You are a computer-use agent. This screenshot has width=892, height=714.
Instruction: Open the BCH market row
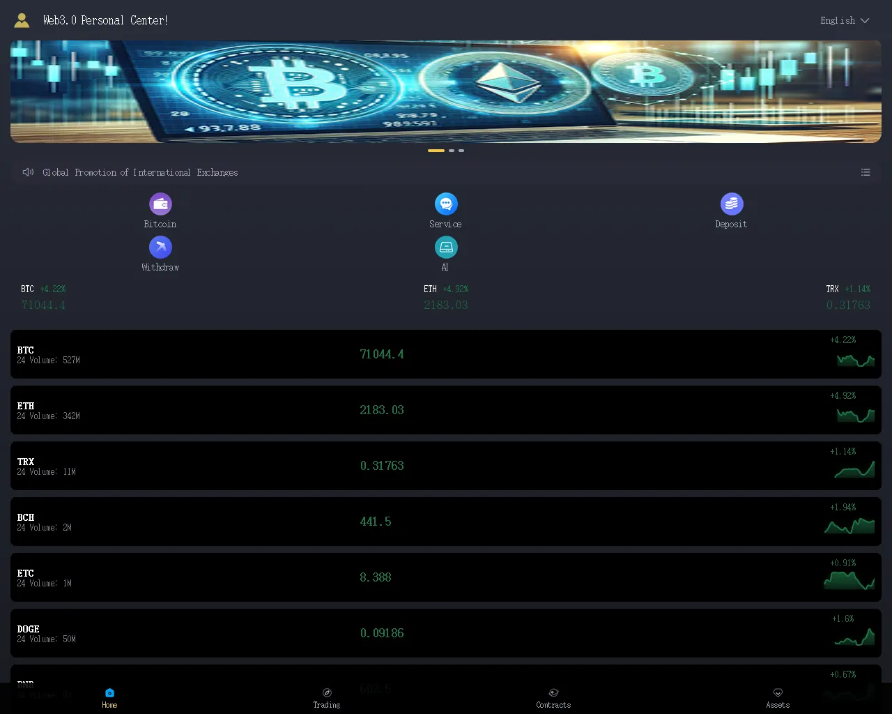pyautogui.click(x=446, y=522)
